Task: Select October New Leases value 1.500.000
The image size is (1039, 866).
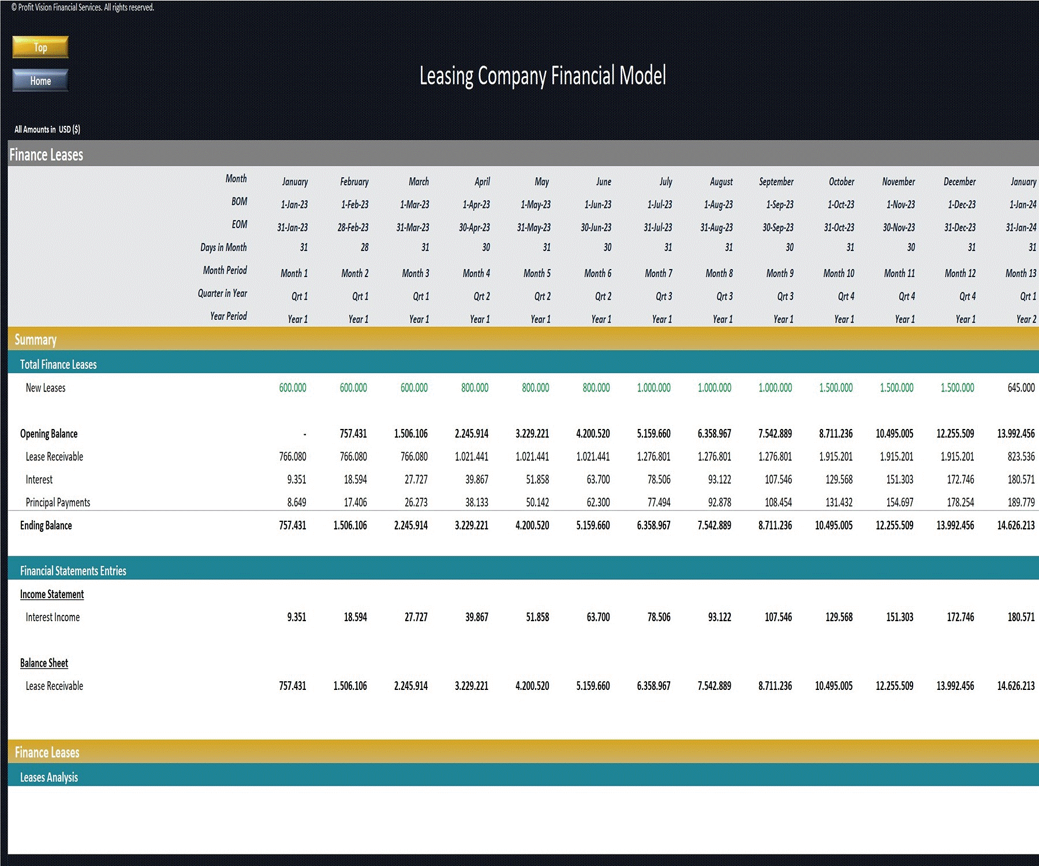Action: pos(836,388)
